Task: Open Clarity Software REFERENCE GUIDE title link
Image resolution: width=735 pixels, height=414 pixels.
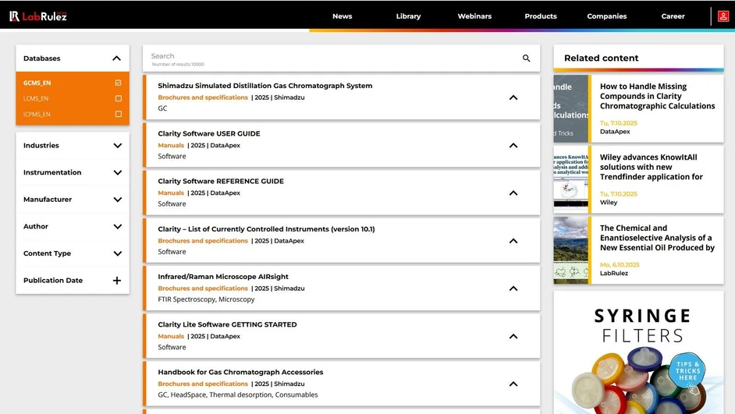Action: tap(221, 181)
